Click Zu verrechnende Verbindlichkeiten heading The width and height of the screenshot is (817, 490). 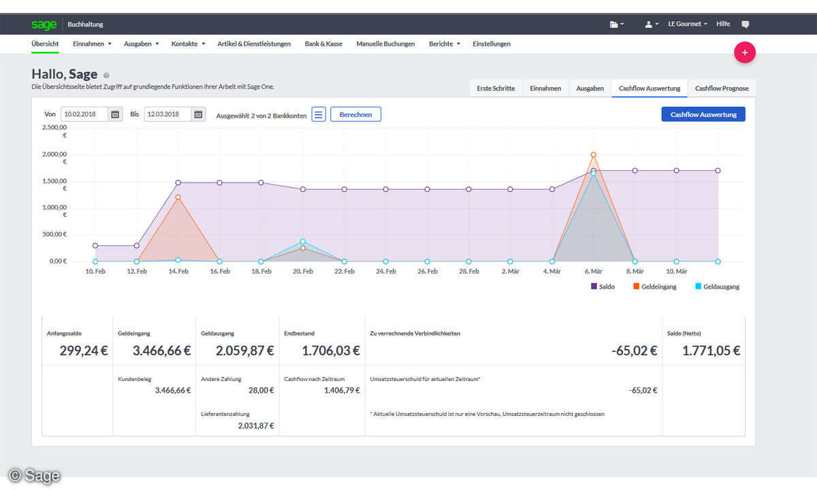point(415,333)
